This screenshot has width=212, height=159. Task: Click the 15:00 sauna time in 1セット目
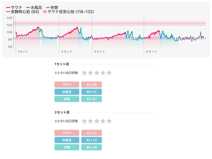(91, 85)
